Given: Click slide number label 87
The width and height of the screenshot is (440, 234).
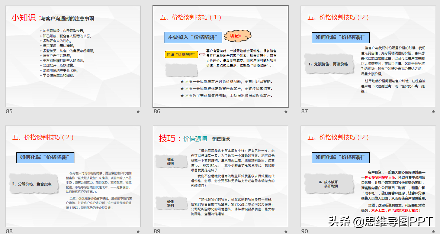Looking at the screenshot, I should click(305, 111).
